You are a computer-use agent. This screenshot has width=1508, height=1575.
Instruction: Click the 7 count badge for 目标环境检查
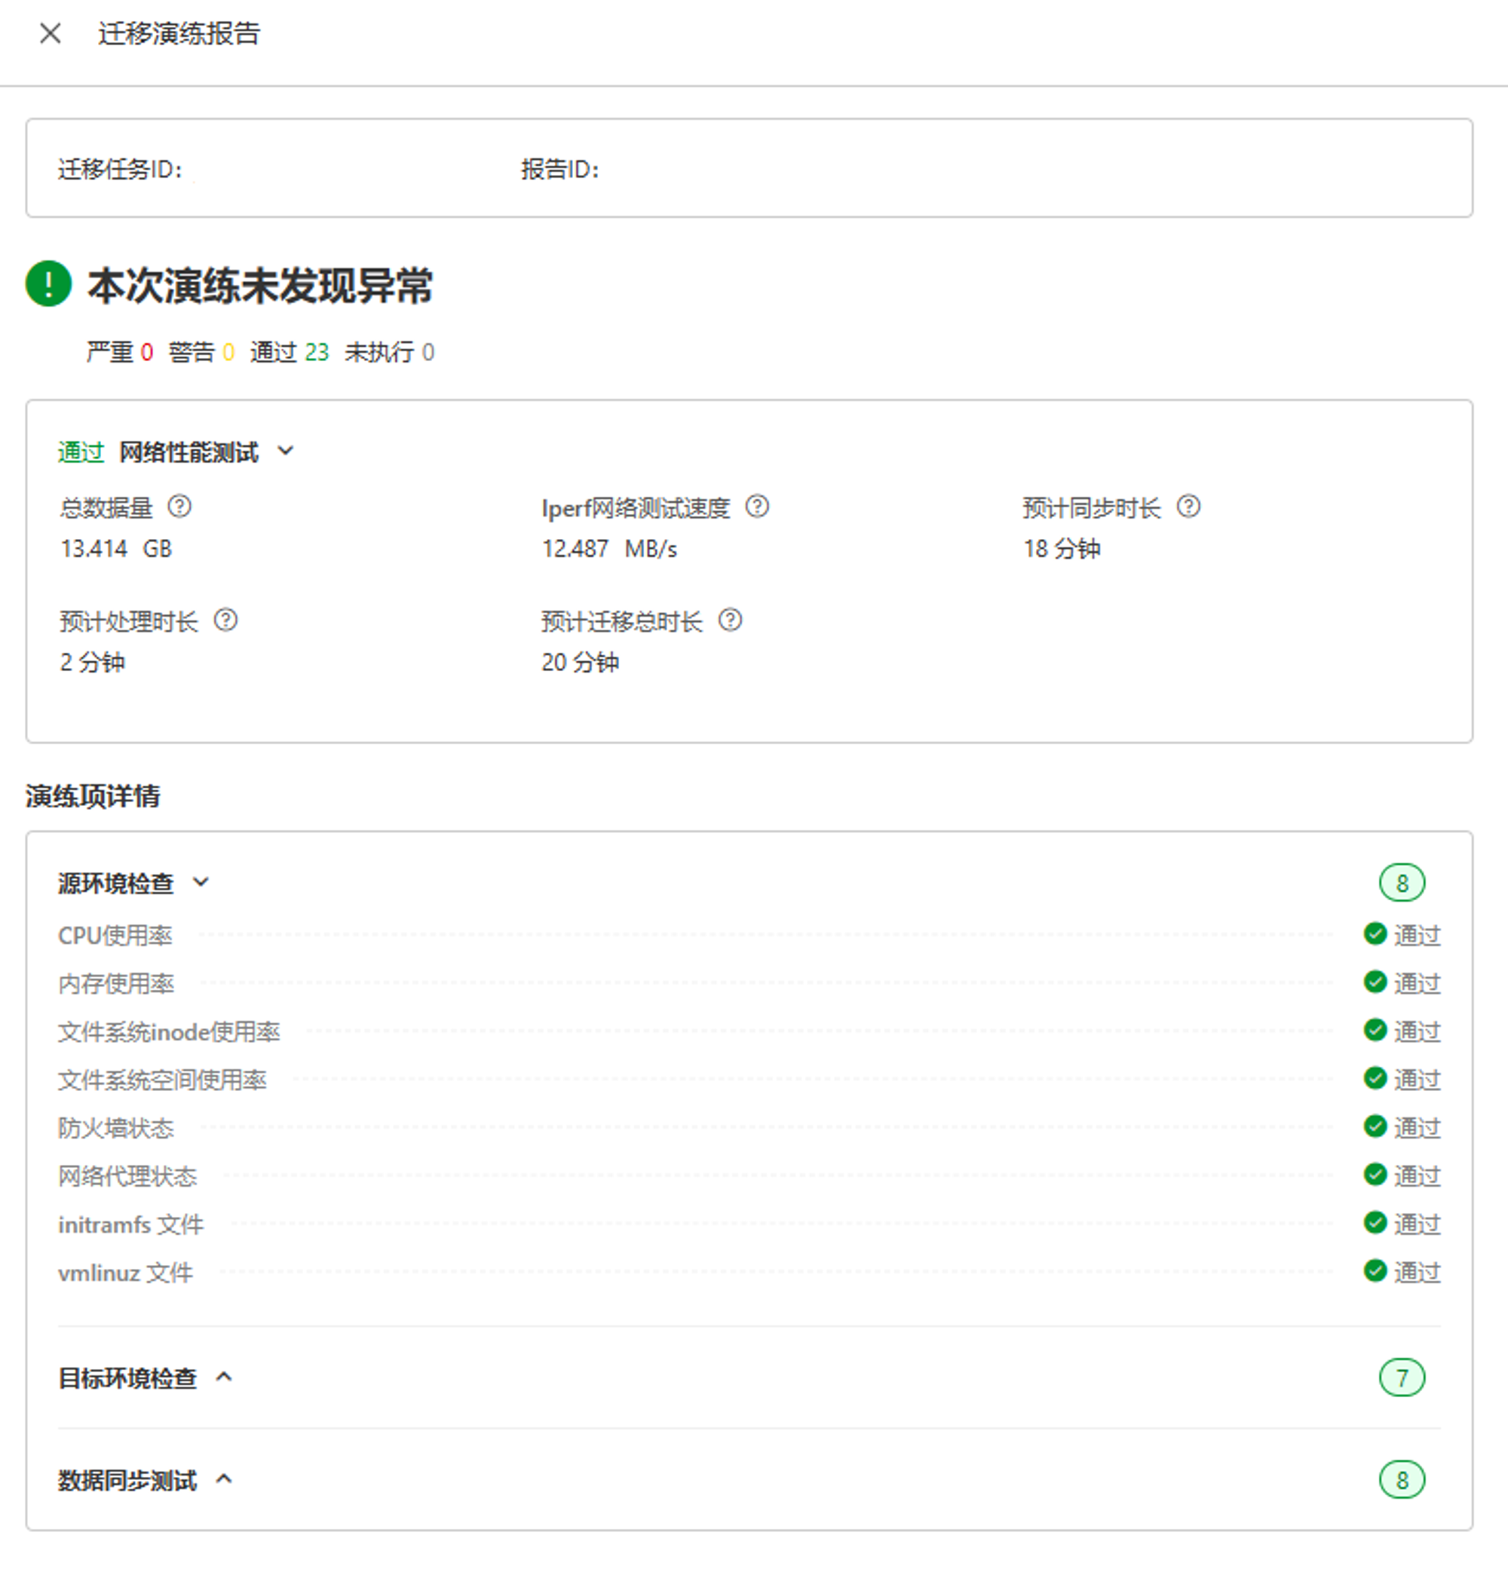pyautogui.click(x=1401, y=1377)
